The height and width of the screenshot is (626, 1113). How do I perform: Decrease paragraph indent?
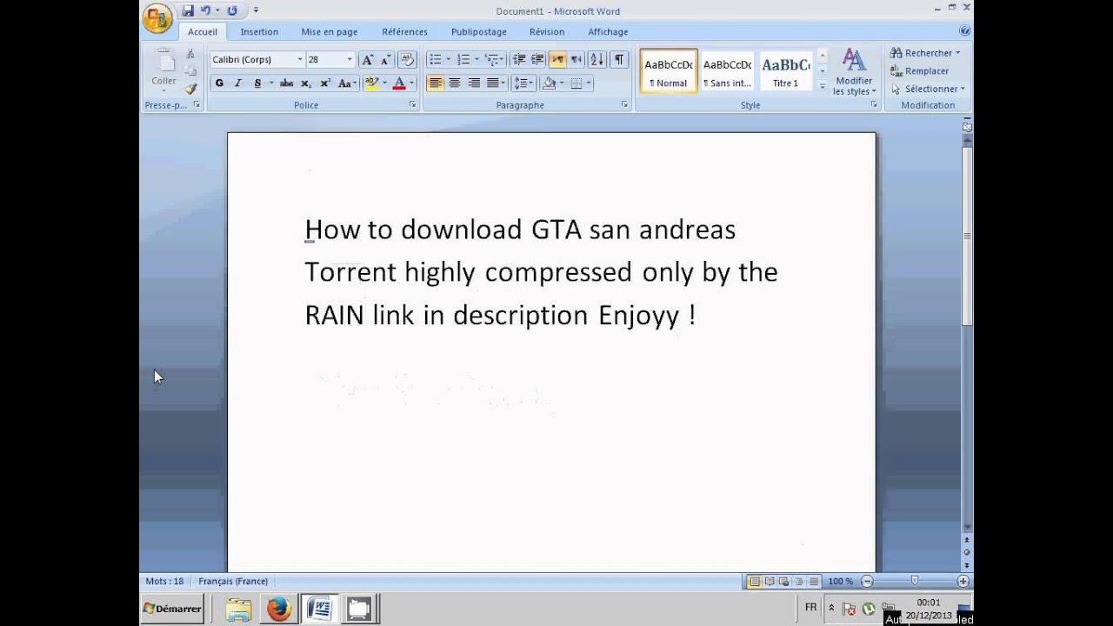(x=519, y=59)
